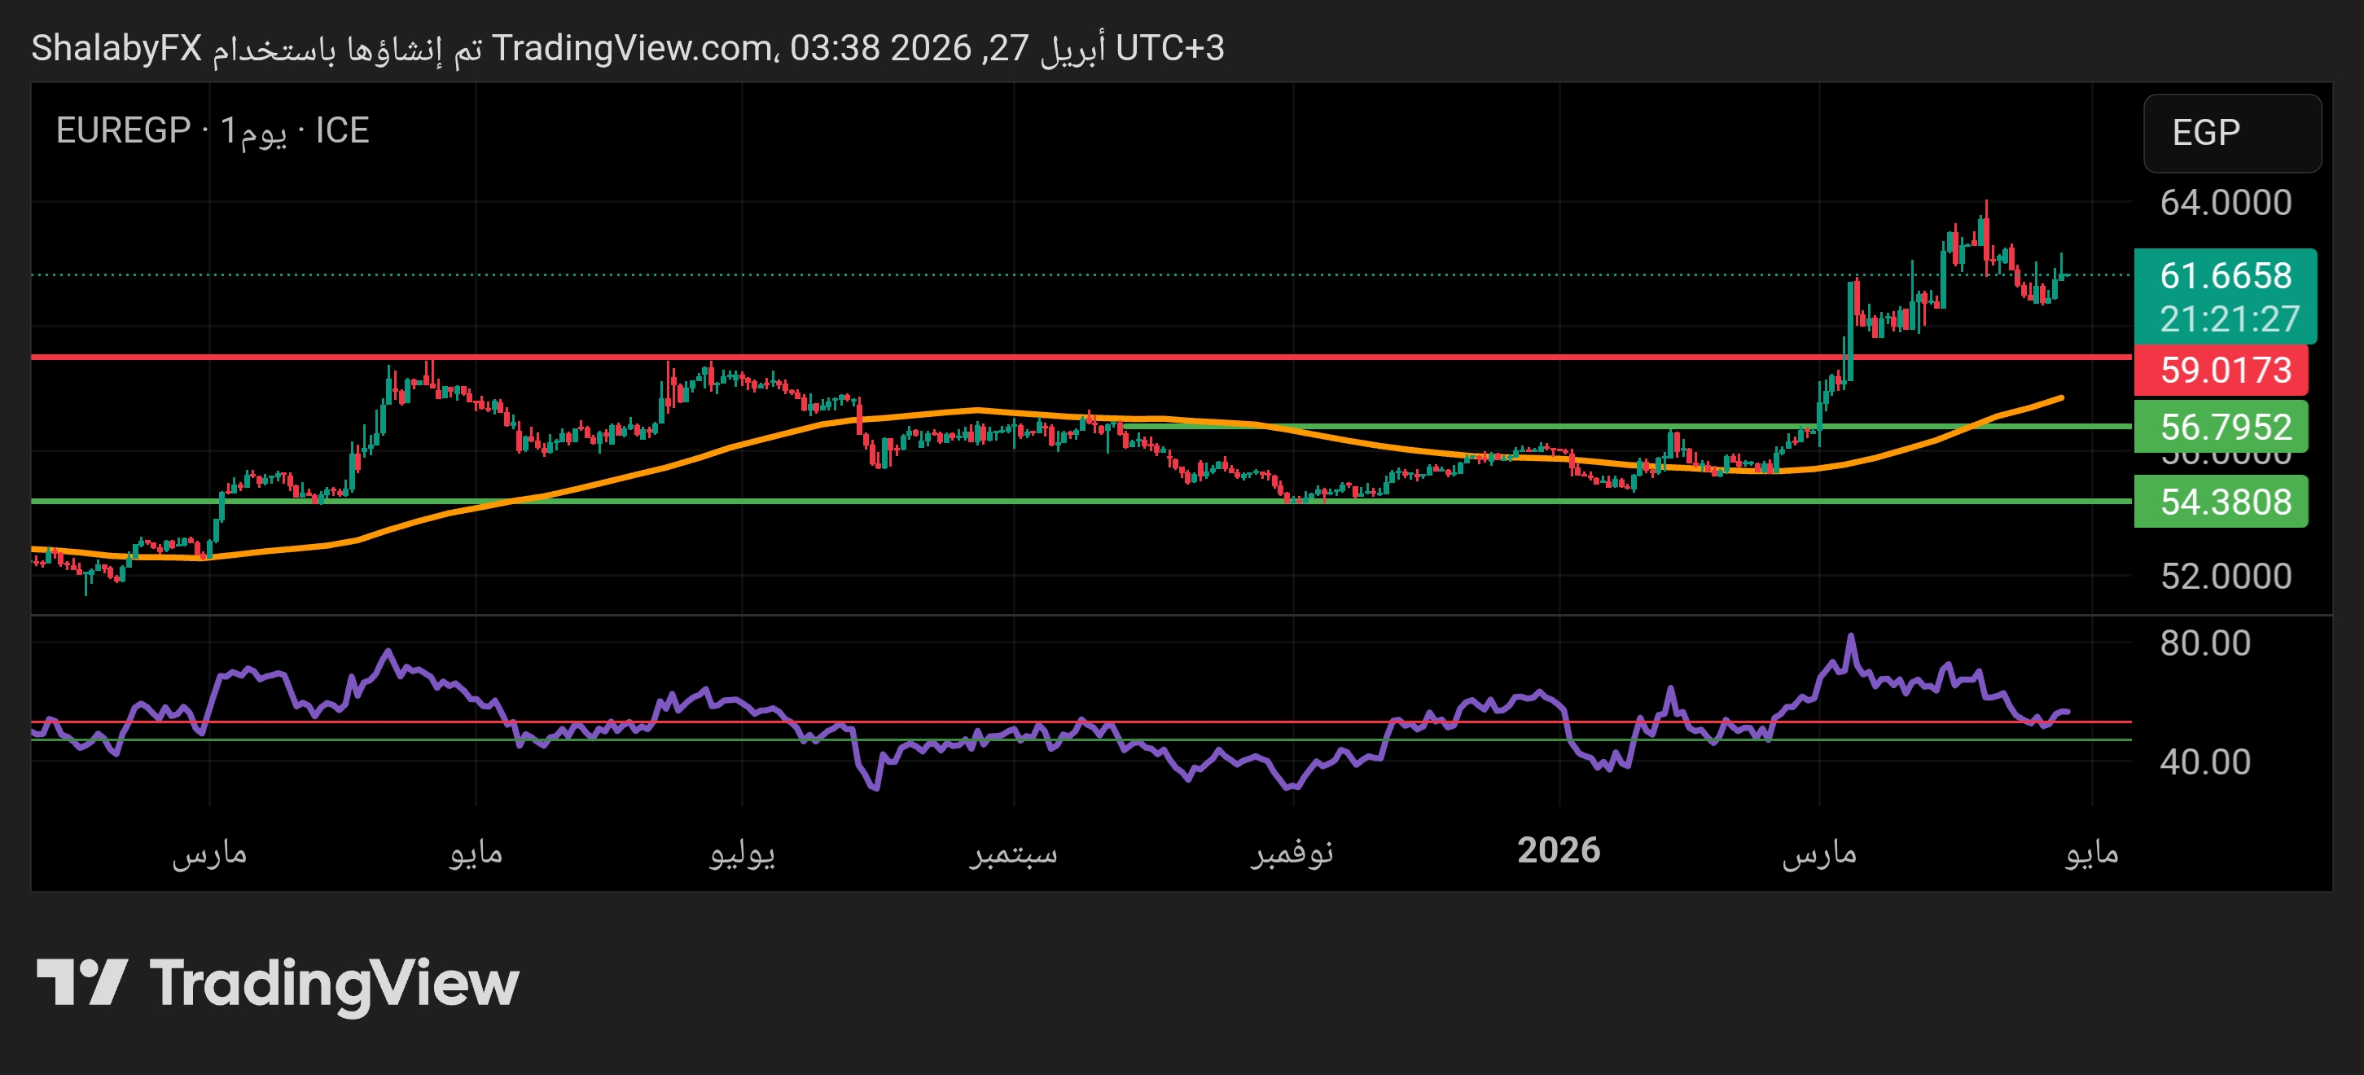
Task: Click the EUREGP symbol title
Action: click(x=123, y=130)
